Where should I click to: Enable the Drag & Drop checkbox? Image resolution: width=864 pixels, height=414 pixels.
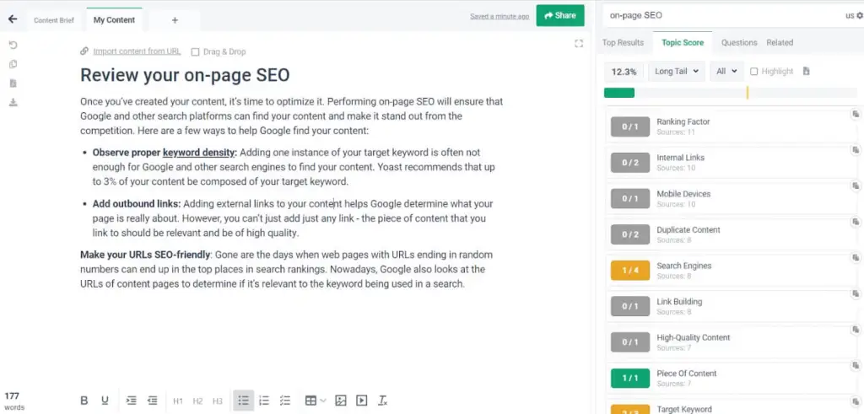196,51
